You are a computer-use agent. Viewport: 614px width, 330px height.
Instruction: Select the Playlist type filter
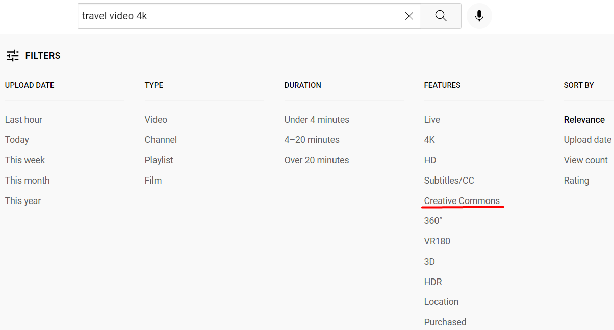pyautogui.click(x=159, y=160)
